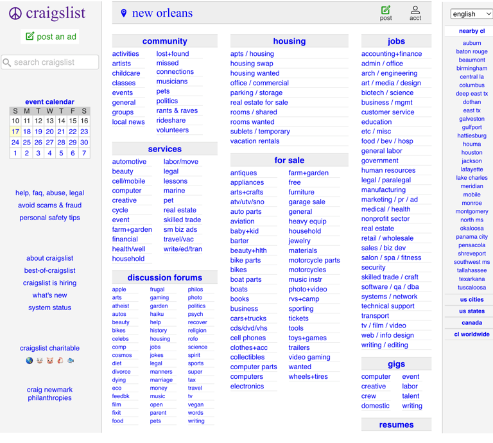
Task: Open sublets / temporary housing
Action: [260, 132]
